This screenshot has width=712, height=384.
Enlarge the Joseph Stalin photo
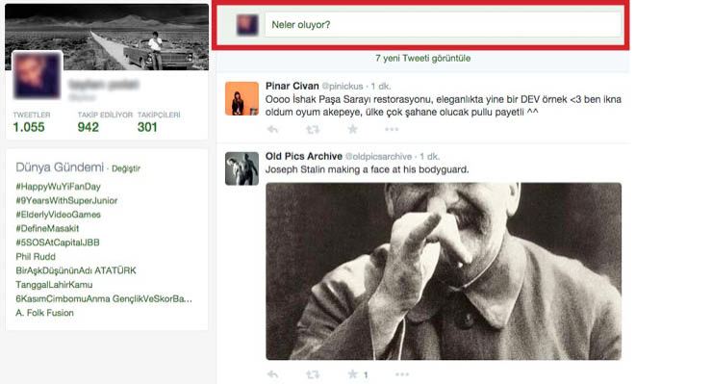(444, 271)
